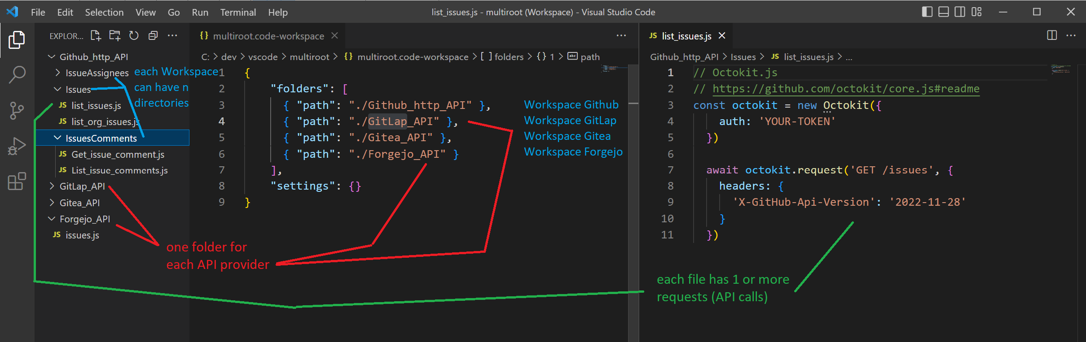The height and width of the screenshot is (342, 1086).
Task: Open the Go menu
Action: pos(174,12)
